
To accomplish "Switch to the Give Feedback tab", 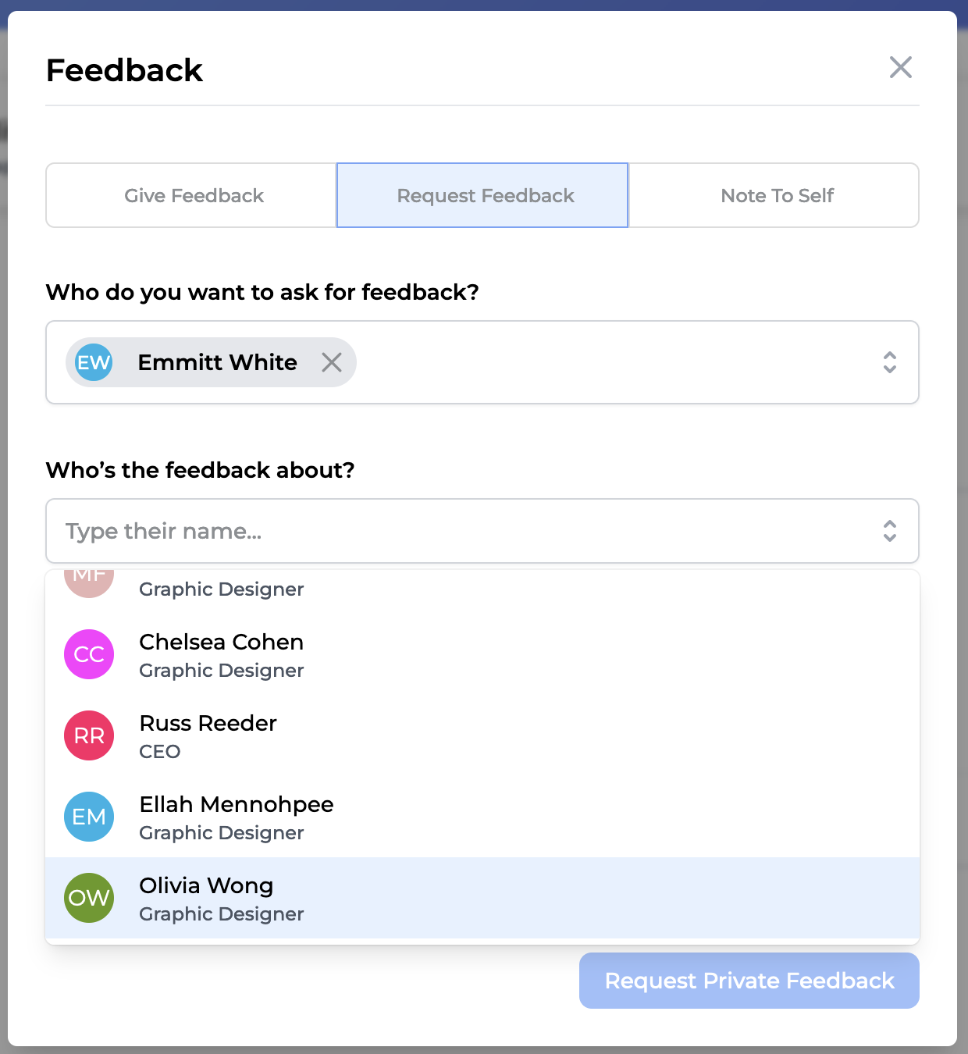I will [194, 195].
